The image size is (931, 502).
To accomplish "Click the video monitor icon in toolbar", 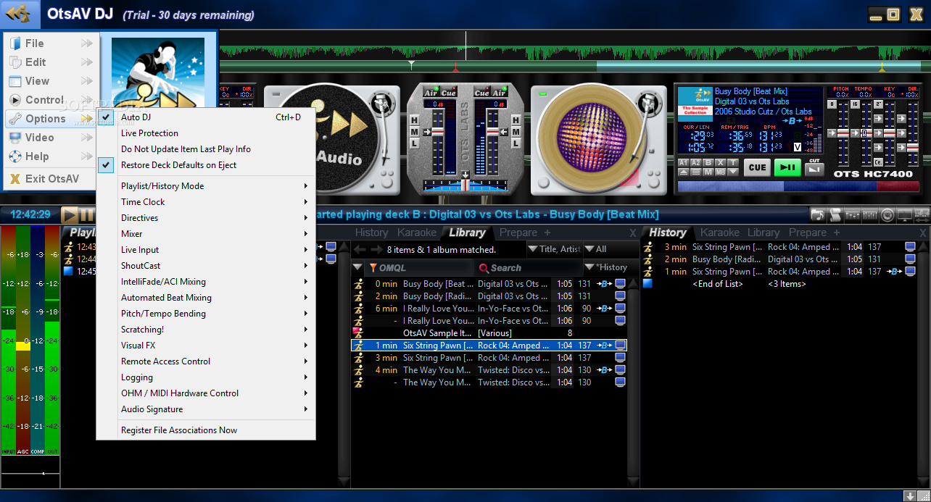I will [x=905, y=215].
